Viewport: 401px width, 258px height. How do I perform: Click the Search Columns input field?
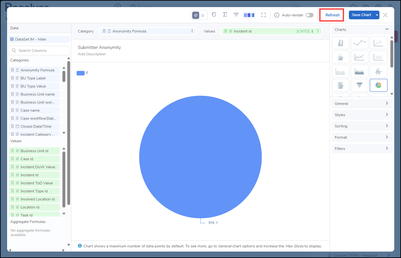pos(39,51)
